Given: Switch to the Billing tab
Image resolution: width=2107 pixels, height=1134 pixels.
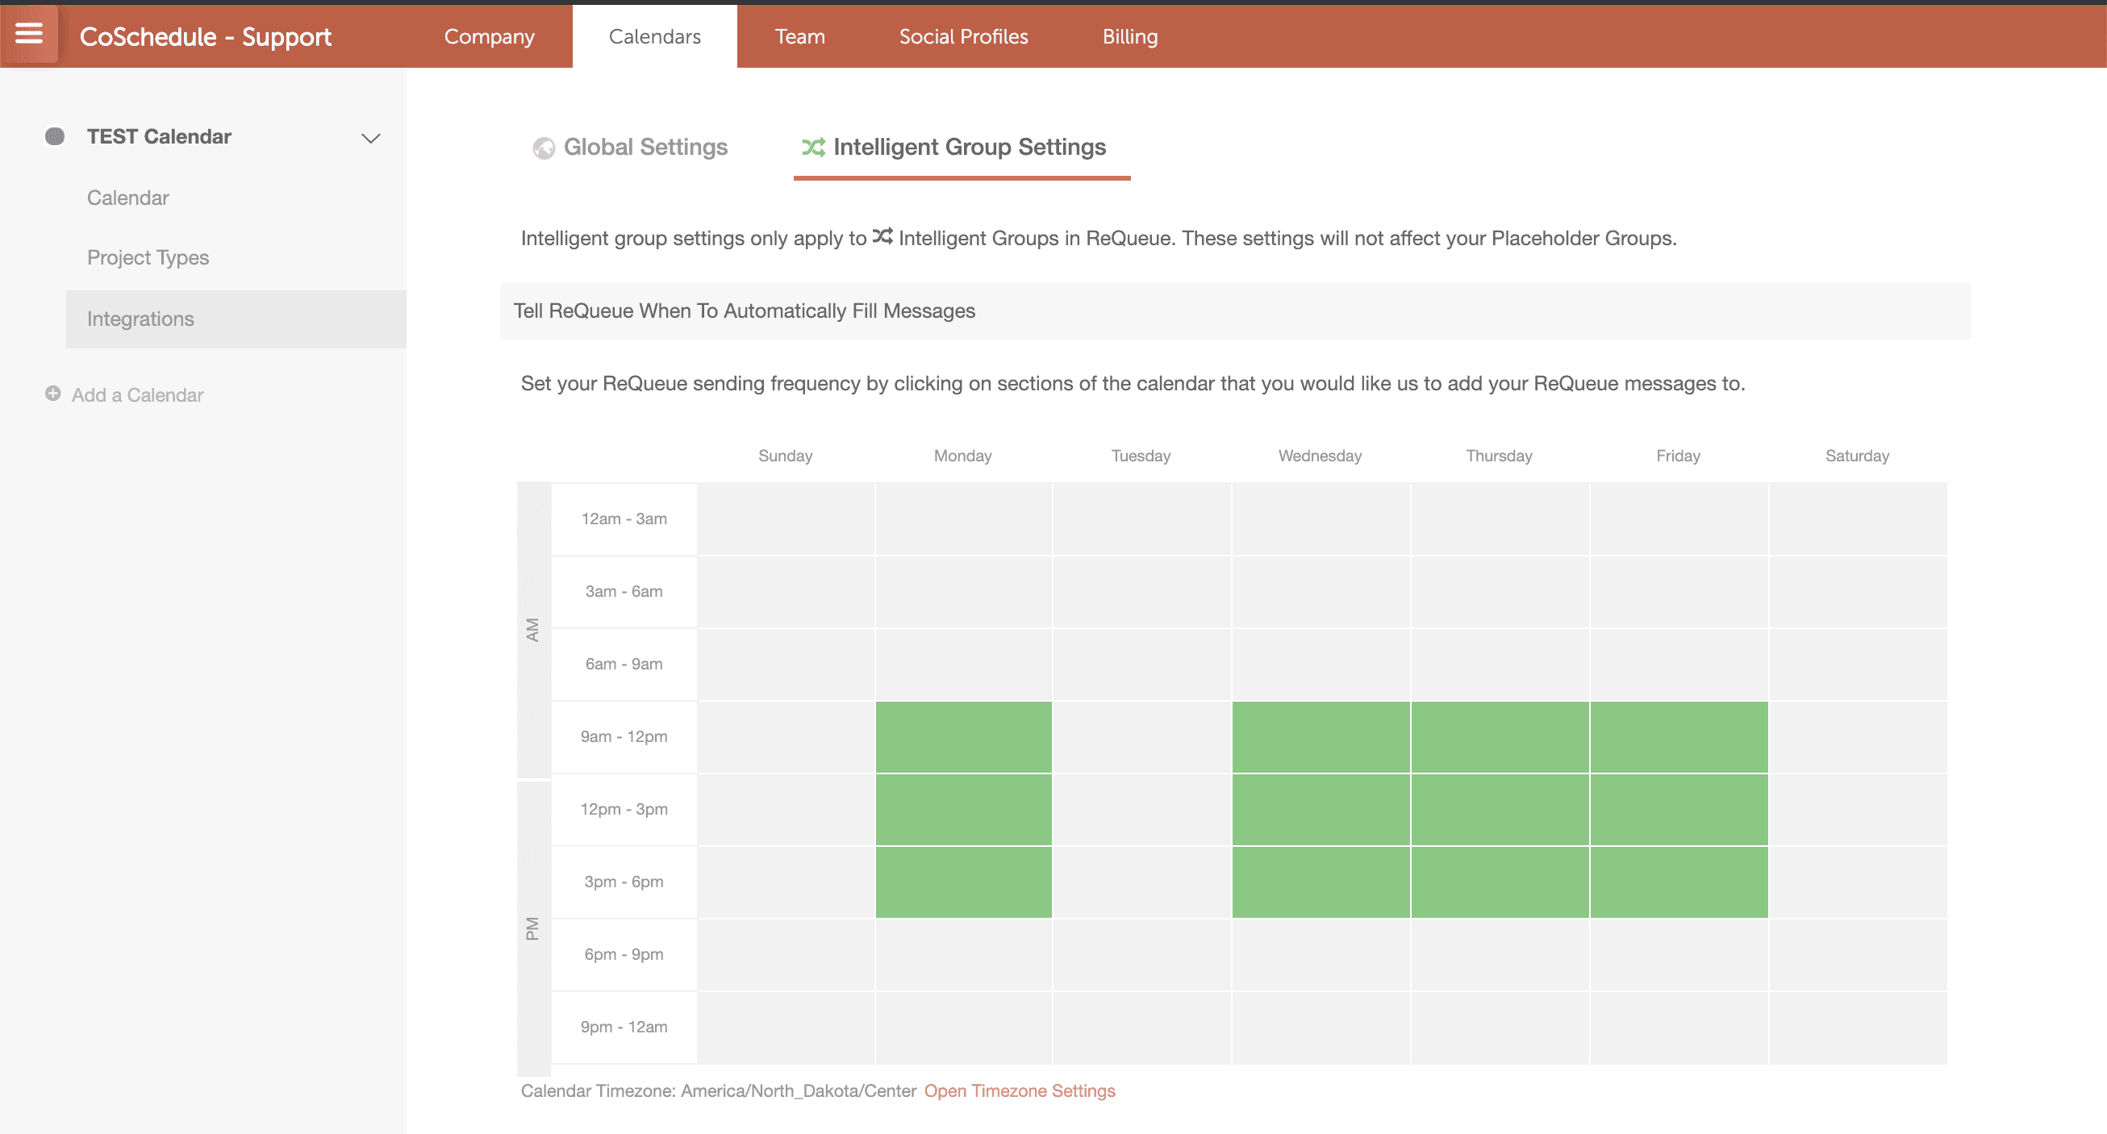Looking at the screenshot, I should click(1129, 37).
